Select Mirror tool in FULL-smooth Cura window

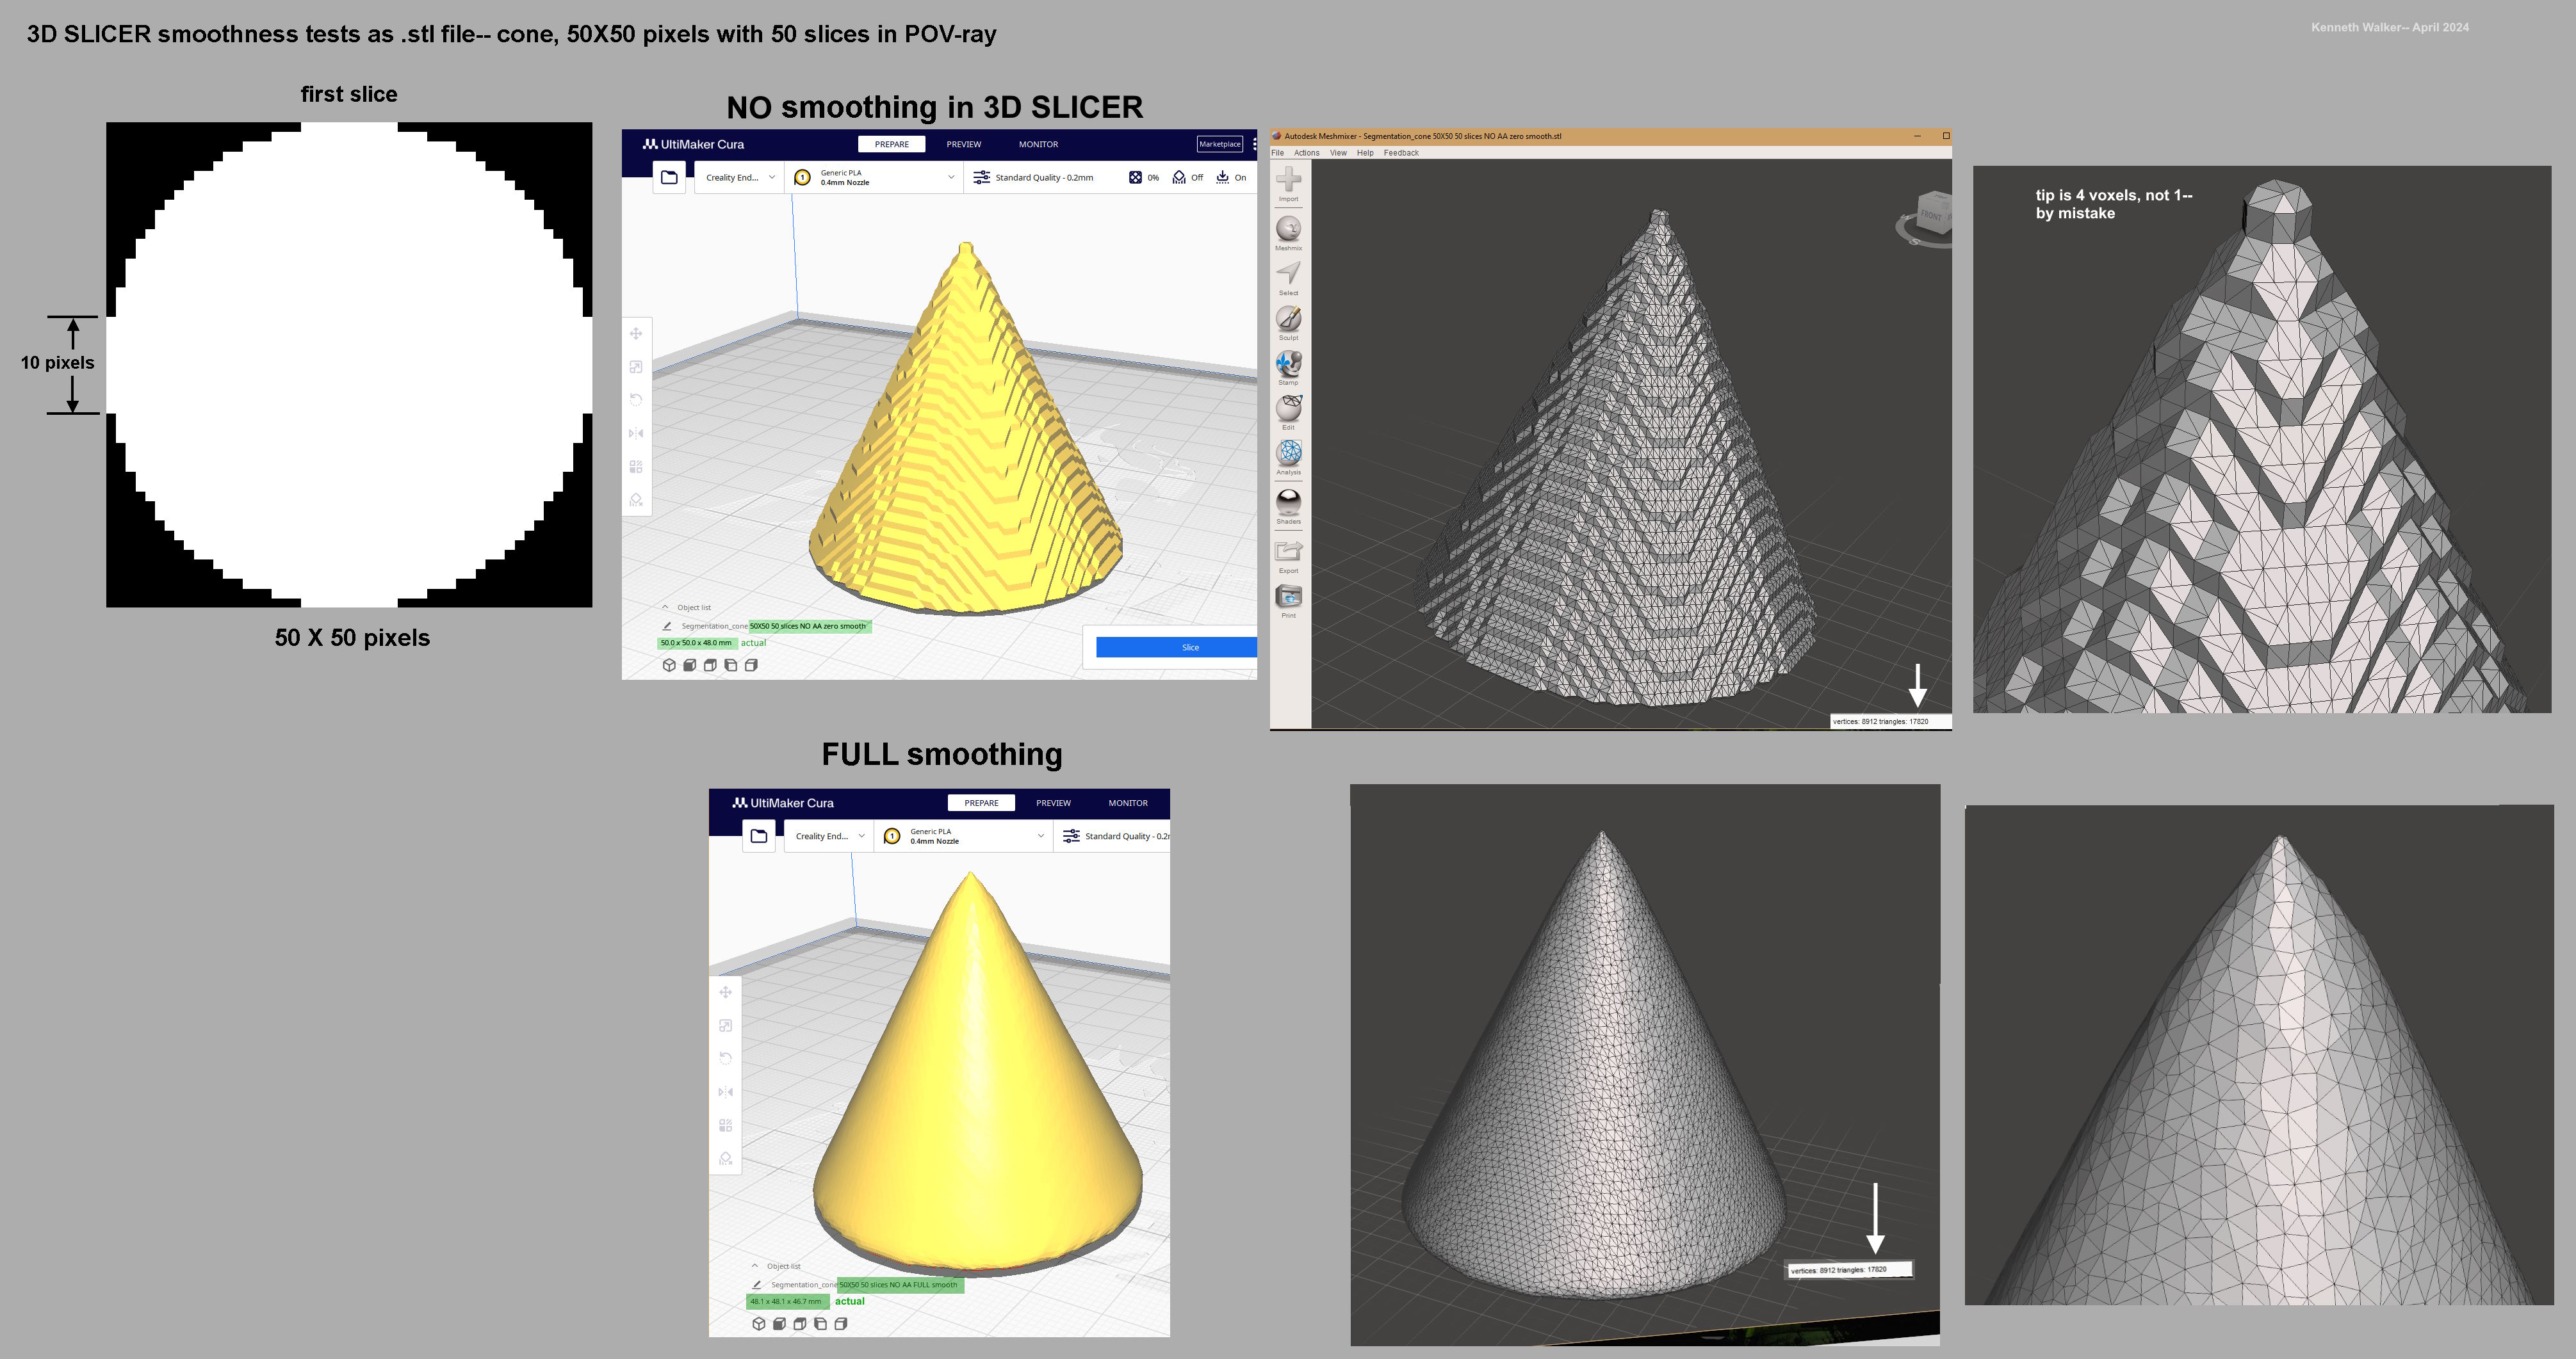726,1092
